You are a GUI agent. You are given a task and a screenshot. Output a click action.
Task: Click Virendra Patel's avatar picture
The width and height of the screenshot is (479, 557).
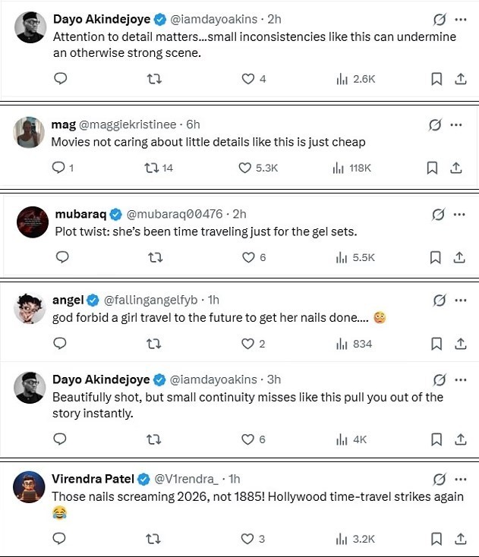[x=28, y=488]
